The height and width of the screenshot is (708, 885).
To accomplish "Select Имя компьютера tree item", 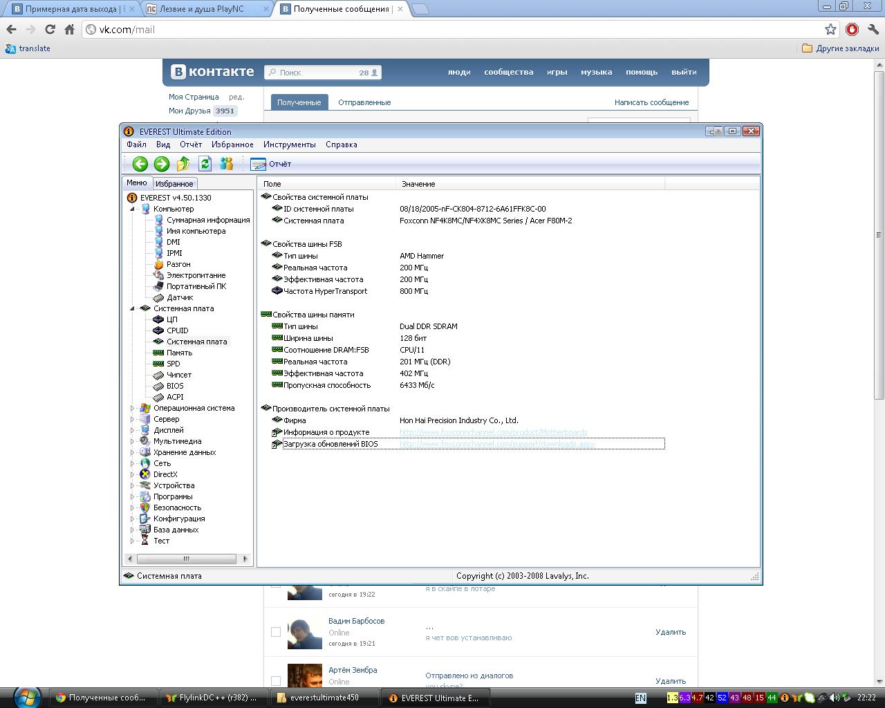I will [196, 231].
